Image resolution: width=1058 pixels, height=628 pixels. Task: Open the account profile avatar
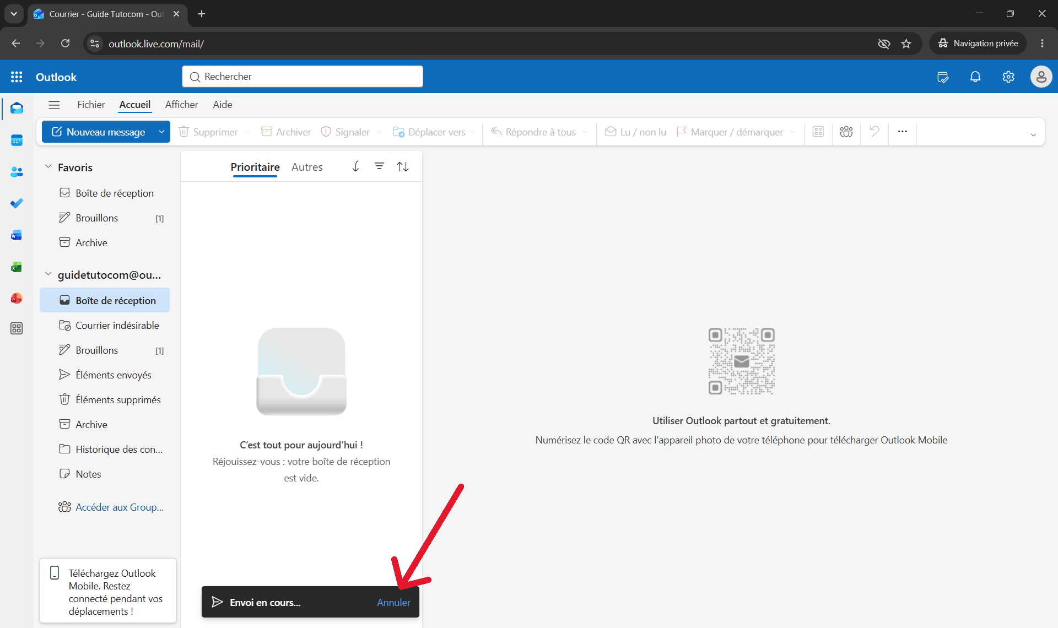tap(1041, 77)
